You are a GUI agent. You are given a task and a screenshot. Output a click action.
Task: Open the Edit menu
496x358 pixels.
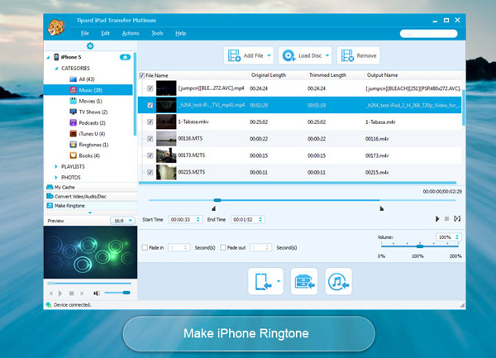point(105,33)
